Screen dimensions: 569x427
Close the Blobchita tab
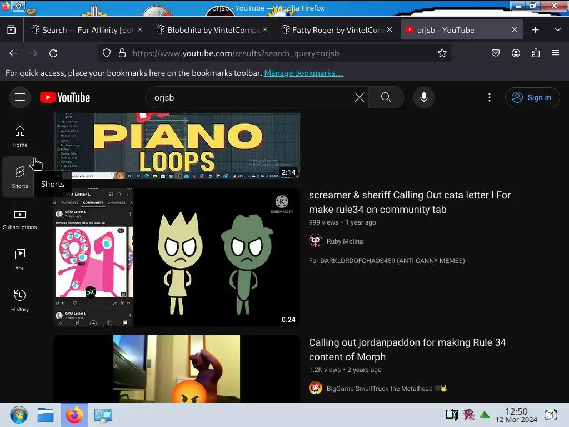[265, 29]
